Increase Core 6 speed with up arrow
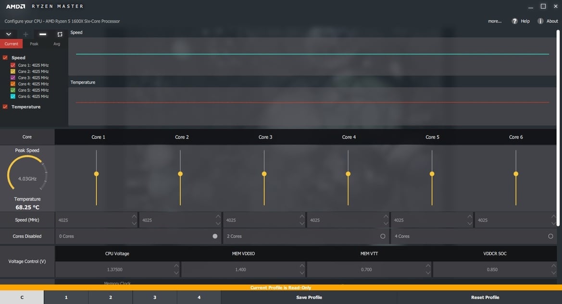The width and height of the screenshot is (562, 304). click(x=553, y=216)
